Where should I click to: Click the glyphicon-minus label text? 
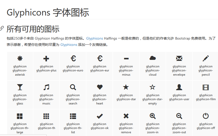click(126, 70)
